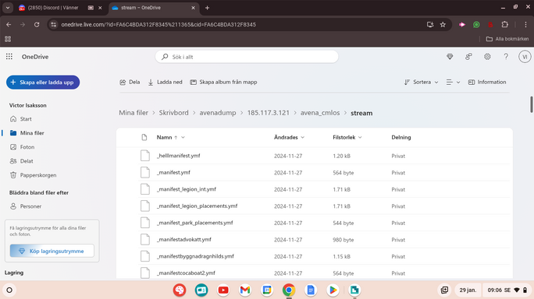Image resolution: width=534 pixels, height=299 pixels.
Task: Click the share people icon in header
Action: [x=468, y=57]
